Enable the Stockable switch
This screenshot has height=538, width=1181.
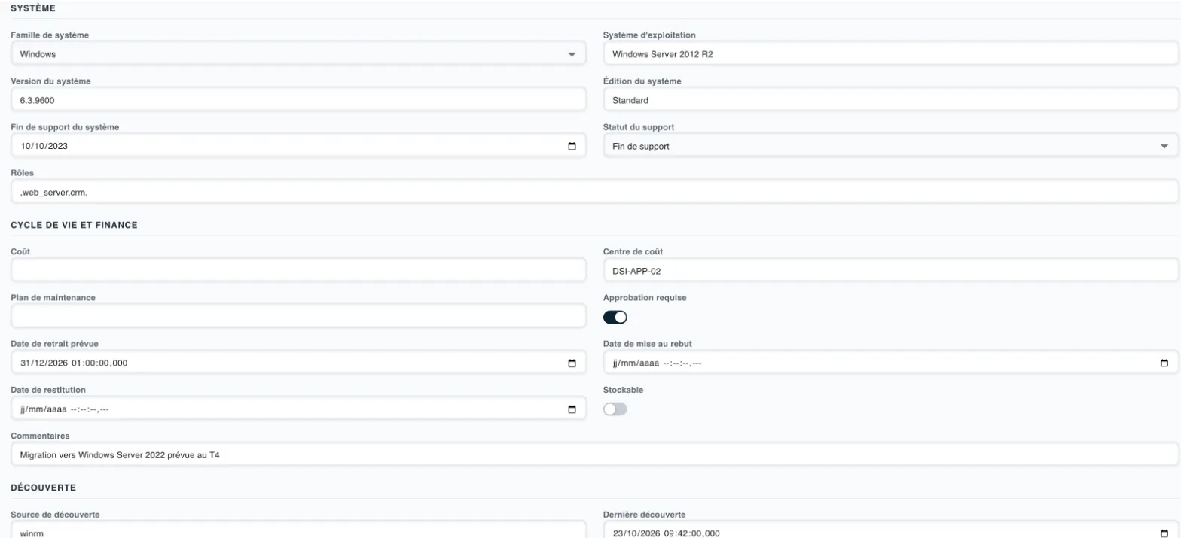[x=615, y=409]
